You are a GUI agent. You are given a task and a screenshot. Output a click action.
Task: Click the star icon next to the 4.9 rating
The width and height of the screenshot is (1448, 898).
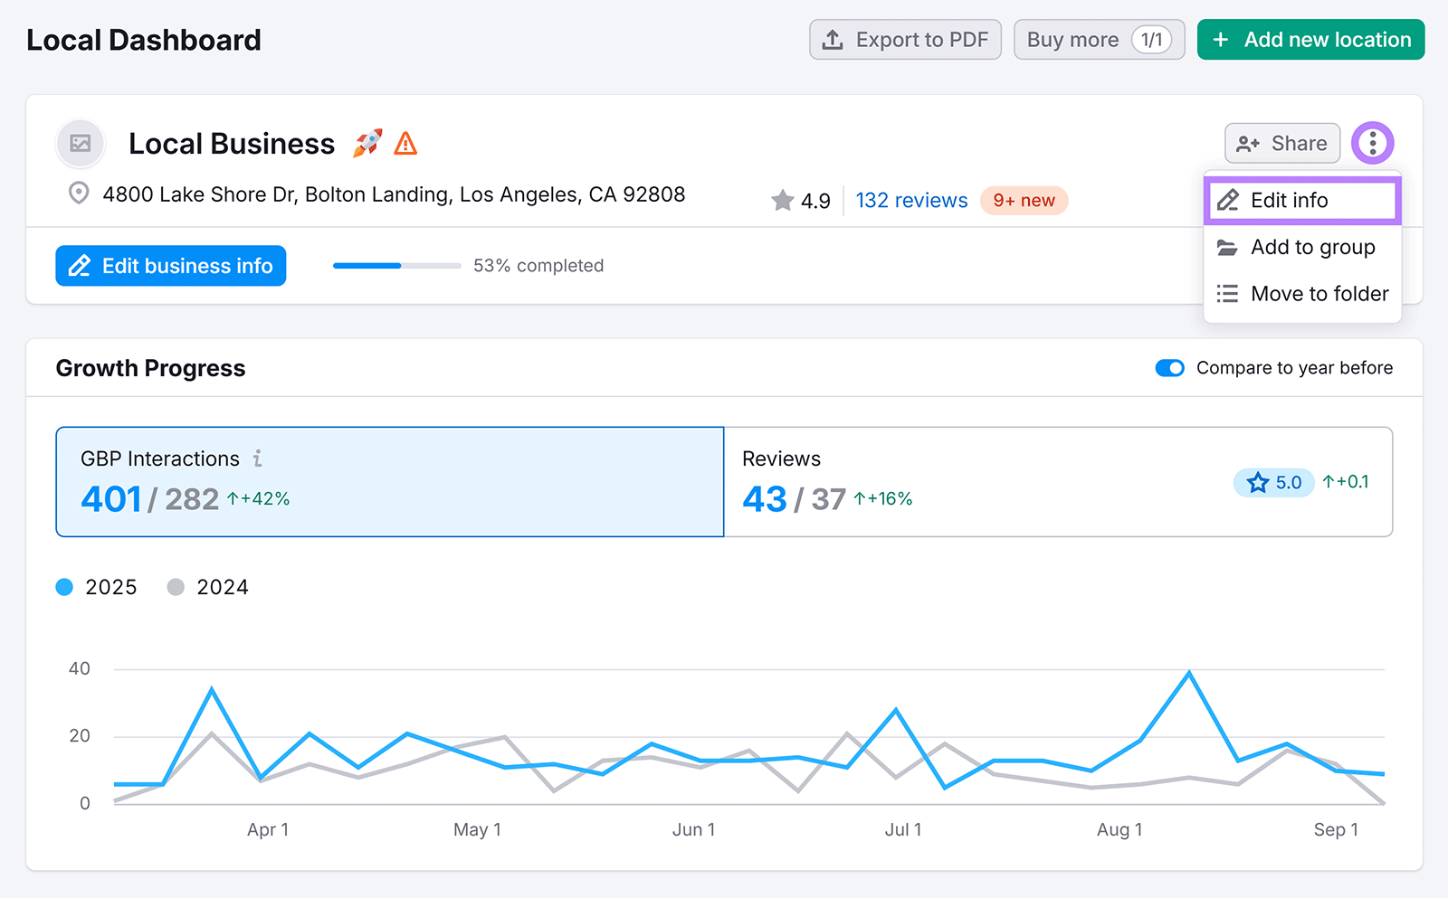click(780, 201)
